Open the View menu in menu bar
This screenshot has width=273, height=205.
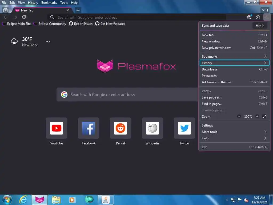[x=21, y=3]
